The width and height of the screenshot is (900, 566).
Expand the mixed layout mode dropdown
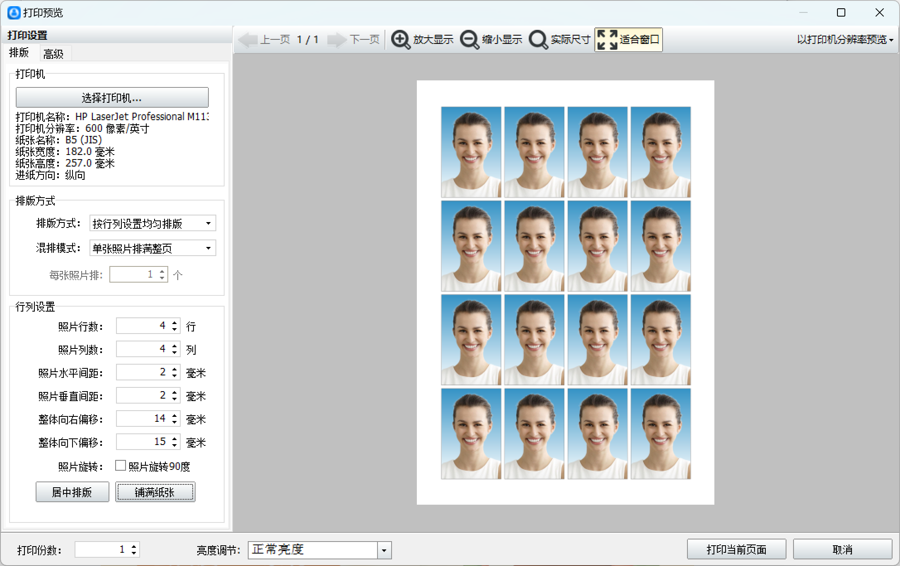tap(208, 248)
